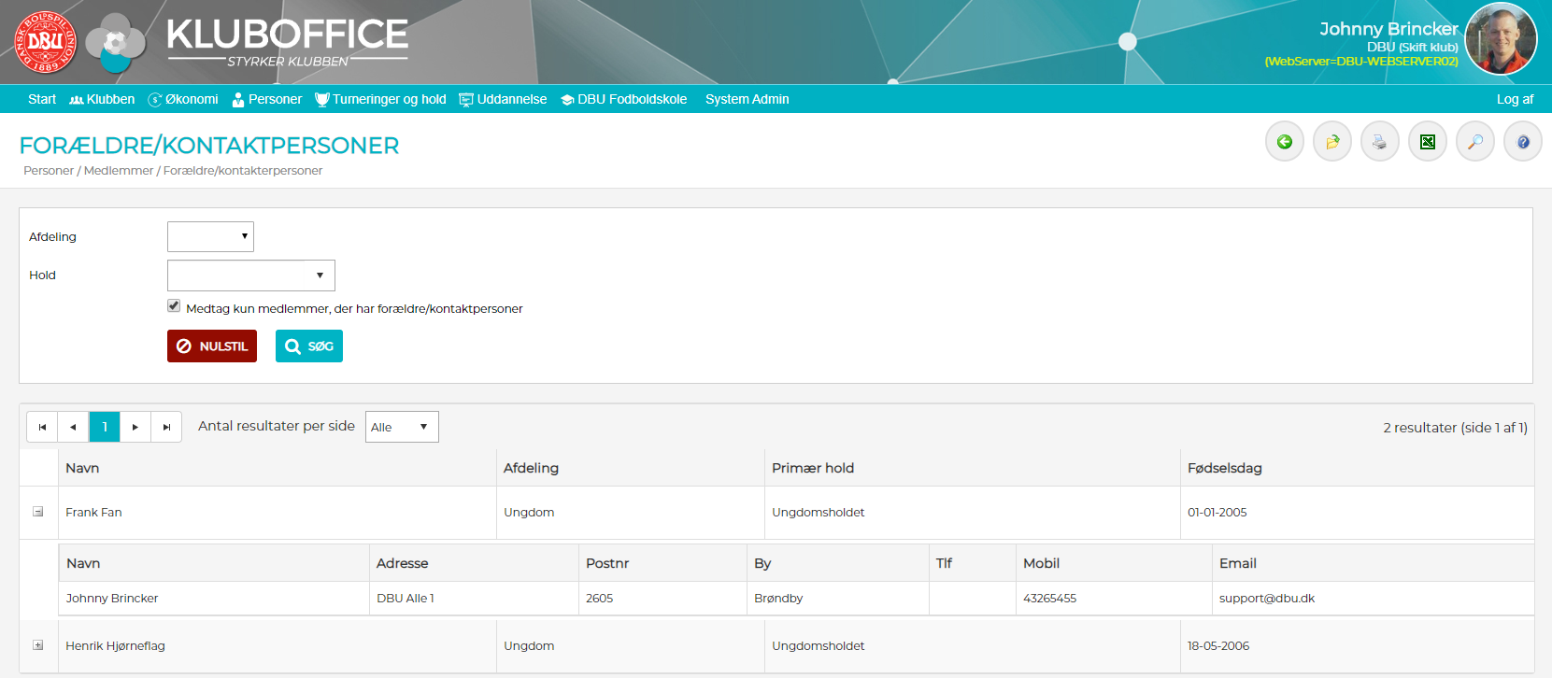Screen dimensions: 1552x678
Task: Open help with the question mark icon
Action: pyautogui.click(x=1523, y=142)
